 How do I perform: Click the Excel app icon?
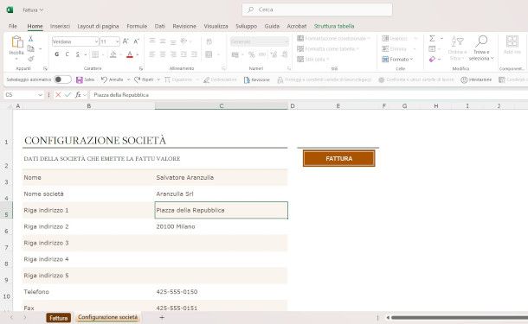[10, 10]
